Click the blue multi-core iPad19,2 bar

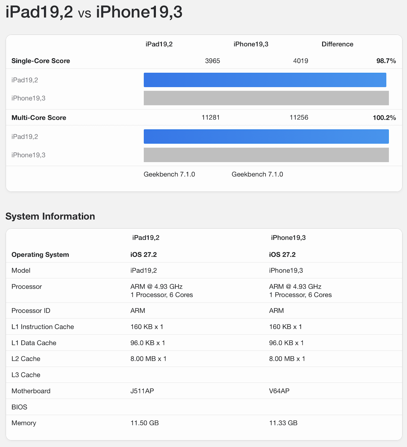tap(266, 136)
